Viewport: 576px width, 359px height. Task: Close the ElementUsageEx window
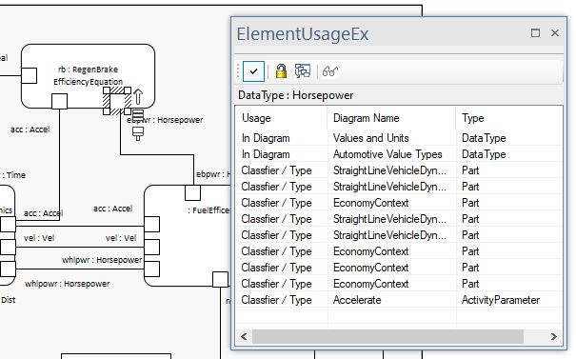[x=555, y=33]
